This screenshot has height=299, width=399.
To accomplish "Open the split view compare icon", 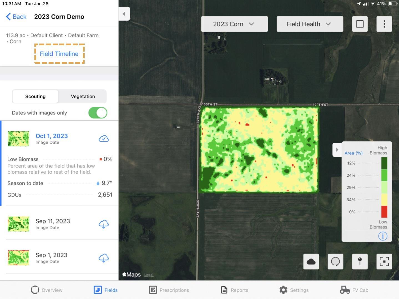I will [360, 24].
